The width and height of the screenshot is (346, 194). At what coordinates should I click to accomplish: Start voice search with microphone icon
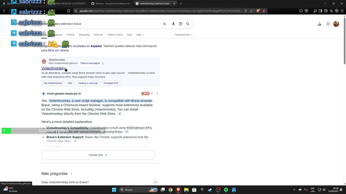coord(173,24)
